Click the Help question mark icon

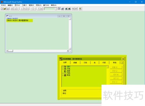(80, 9)
